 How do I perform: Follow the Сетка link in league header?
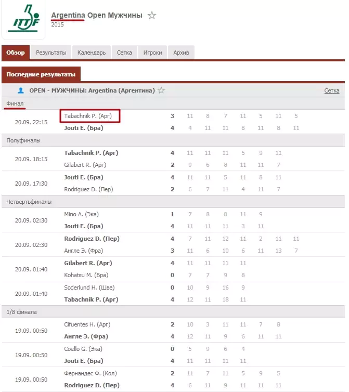pyautogui.click(x=332, y=90)
